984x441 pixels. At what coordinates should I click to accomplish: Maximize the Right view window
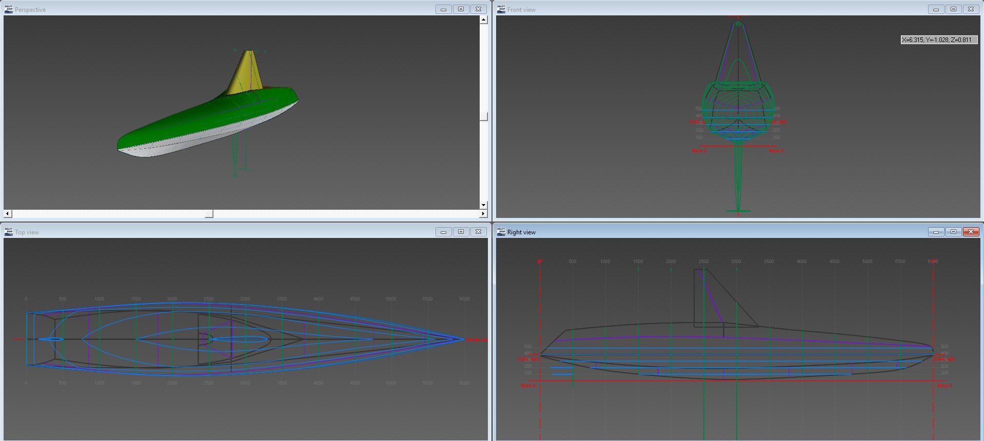click(953, 232)
